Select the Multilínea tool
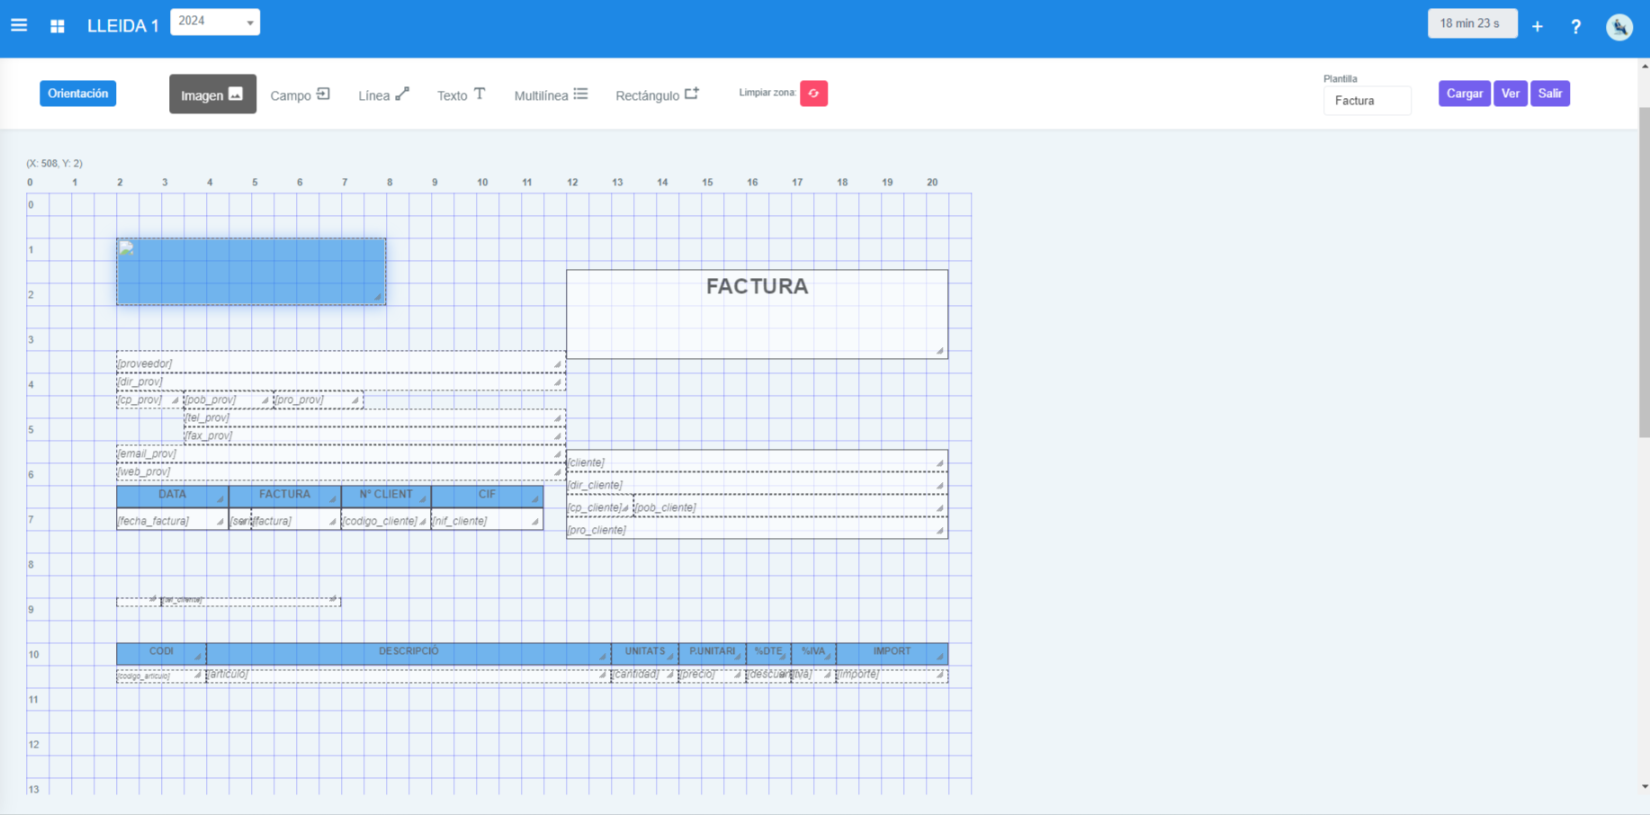 coord(550,94)
